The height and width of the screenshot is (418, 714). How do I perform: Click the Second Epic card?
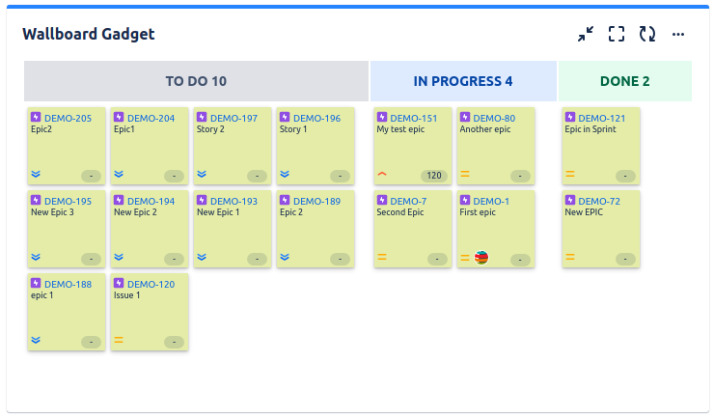413,229
